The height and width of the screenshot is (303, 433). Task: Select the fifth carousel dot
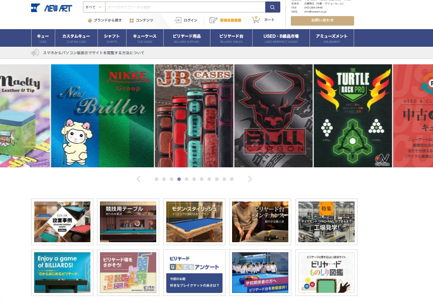(187, 179)
